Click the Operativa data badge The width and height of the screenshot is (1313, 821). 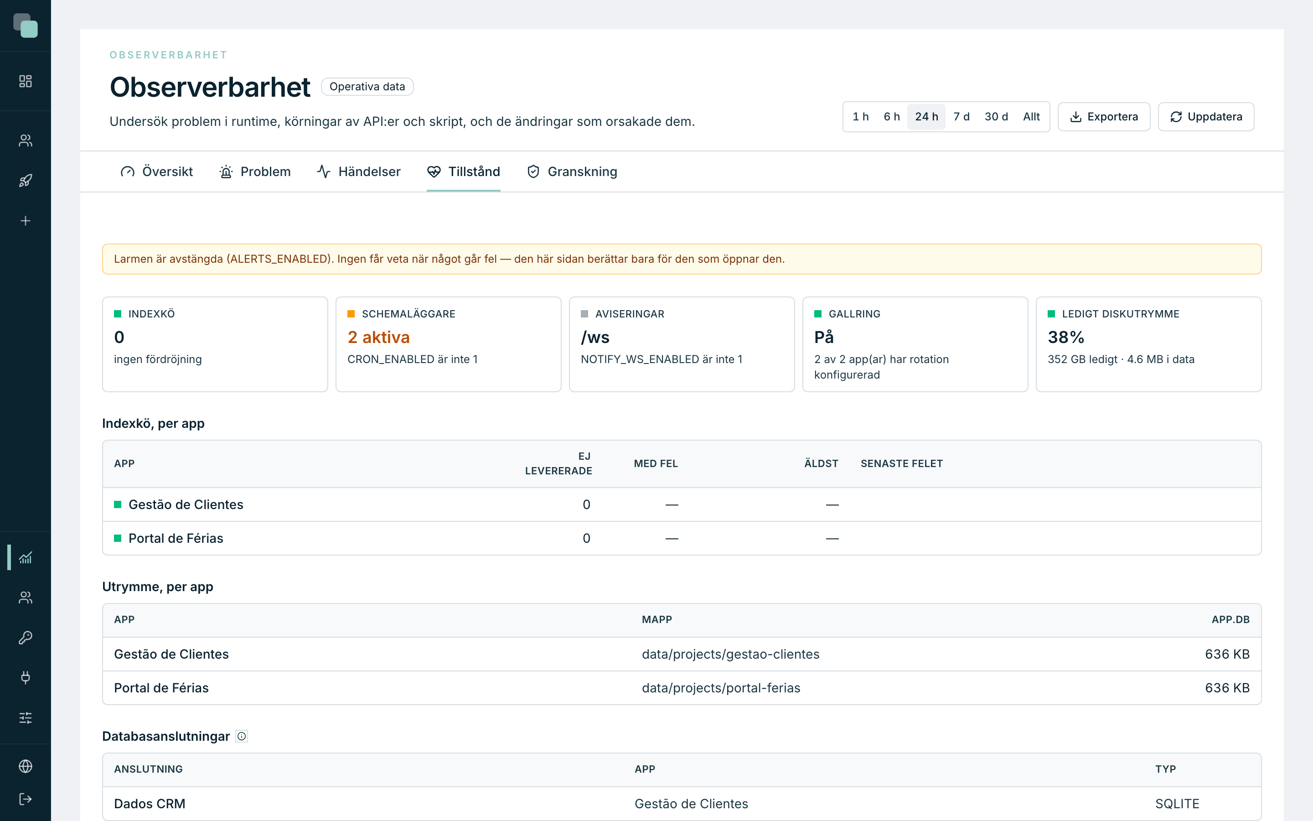click(x=367, y=87)
